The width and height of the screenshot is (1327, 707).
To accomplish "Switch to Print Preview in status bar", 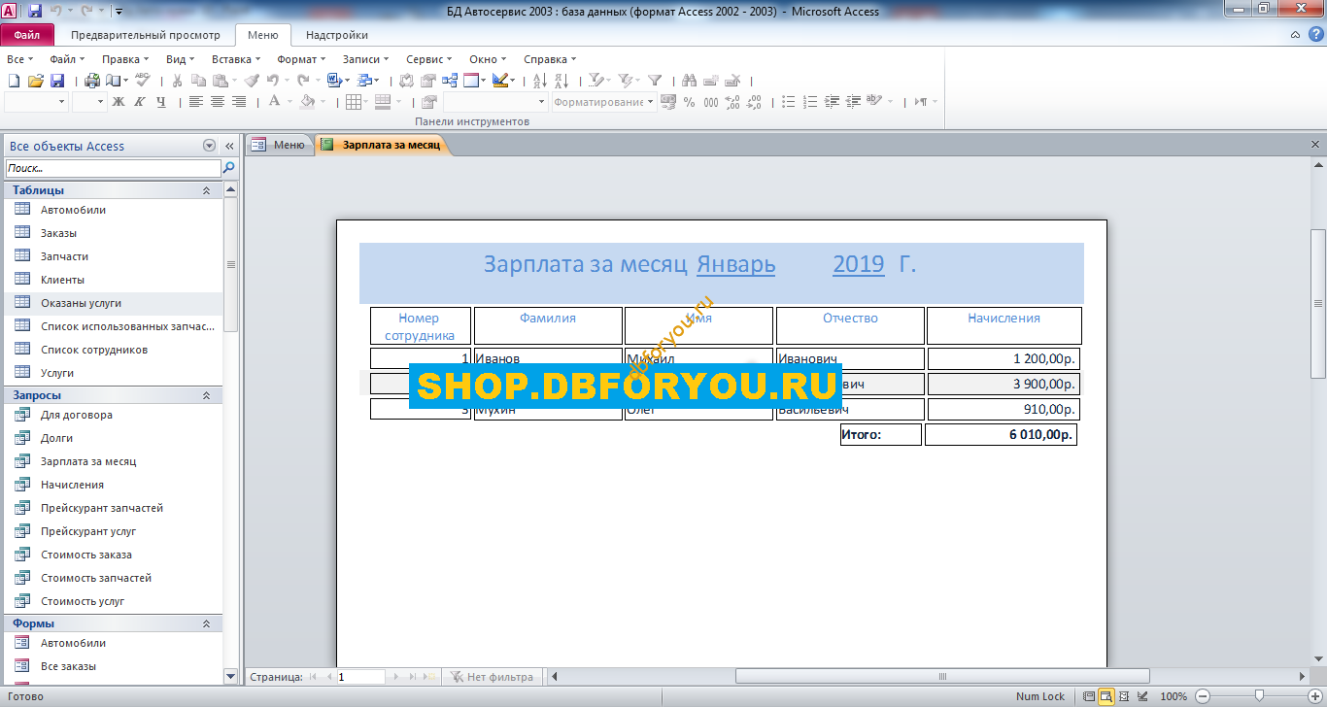I will coord(1106,695).
